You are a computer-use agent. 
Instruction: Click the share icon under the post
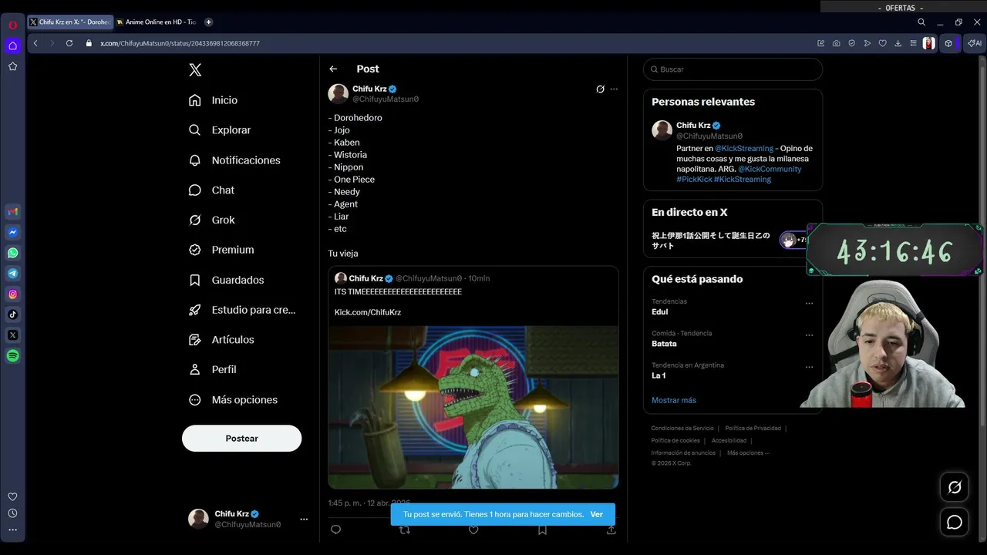(611, 530)
